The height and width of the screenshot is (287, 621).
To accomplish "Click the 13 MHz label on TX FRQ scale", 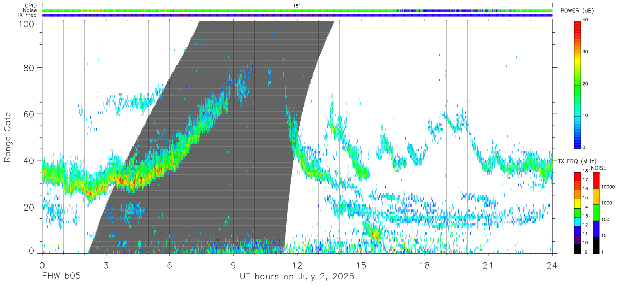I will click(x=585, y=216).
